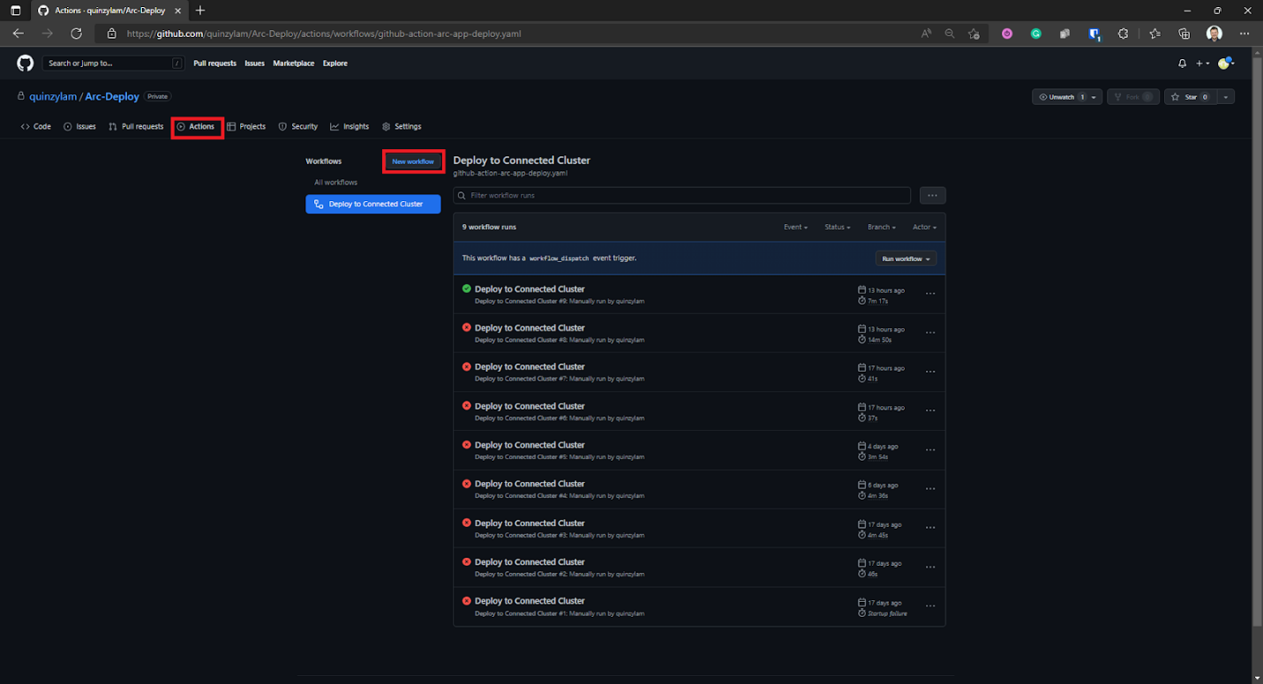The height and width of the screenshot is (684, 1263).
Task: Open the Security tab
Action: (x=298, y=126)
